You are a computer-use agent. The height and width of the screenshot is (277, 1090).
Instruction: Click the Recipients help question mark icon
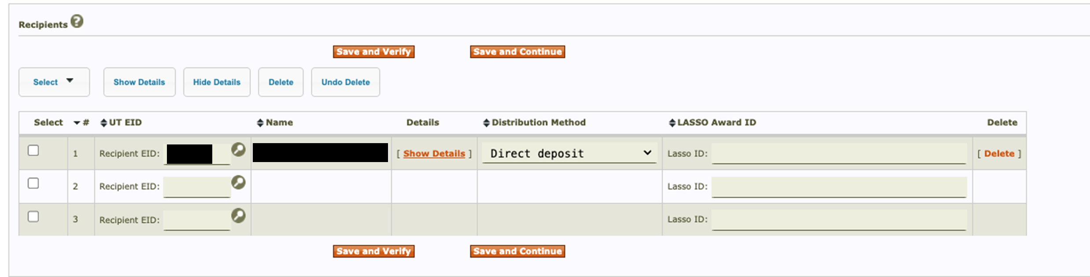click(77, 22)
